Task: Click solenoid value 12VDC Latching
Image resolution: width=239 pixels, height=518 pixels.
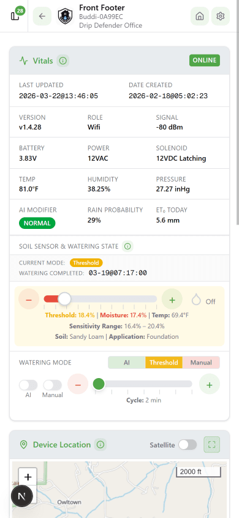Action: tap(181, 158)
